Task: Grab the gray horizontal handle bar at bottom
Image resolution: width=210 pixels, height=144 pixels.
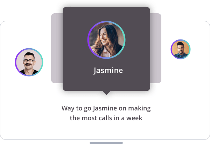Action: tap(106, 143)
